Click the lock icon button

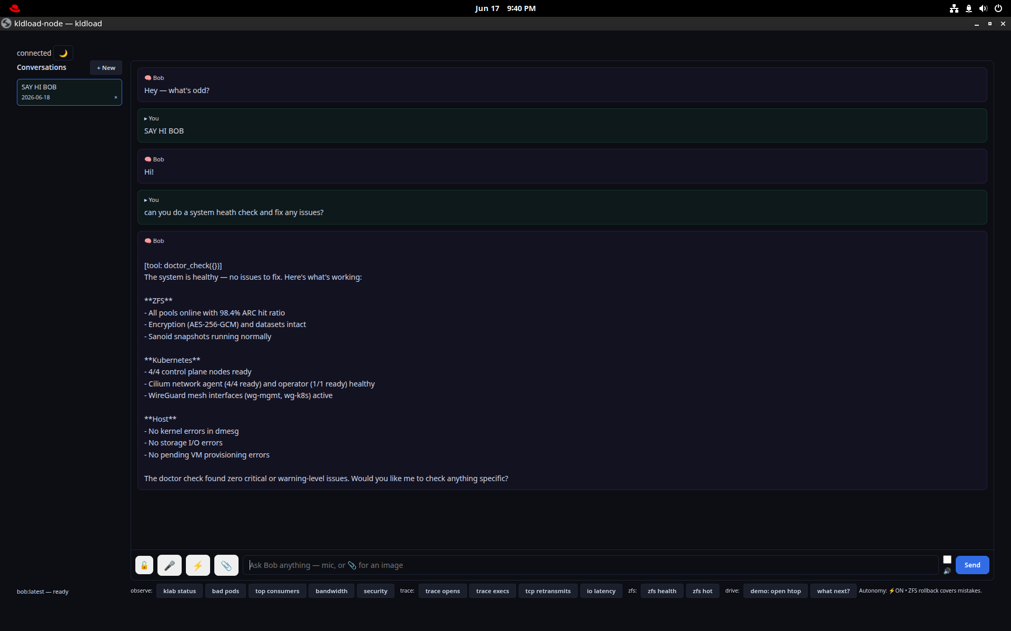point(144,565)
